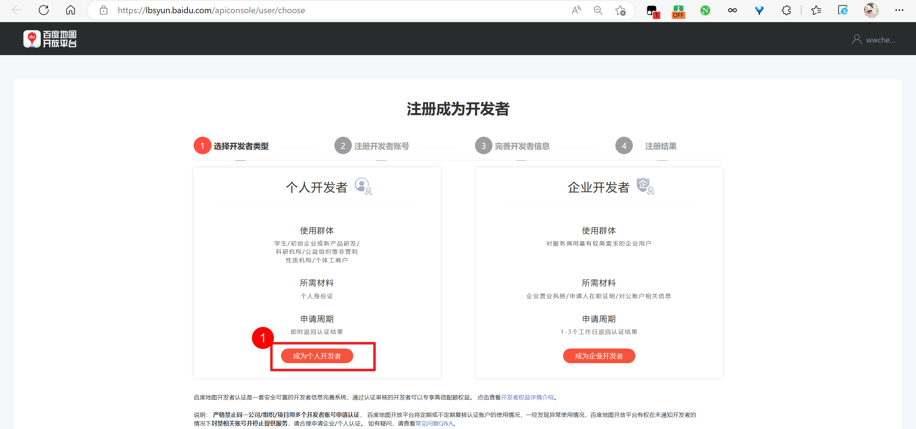The height and width of the screenshot is (429, 916).
Task: Click the browser Home icon
Action: click(70, 10)
